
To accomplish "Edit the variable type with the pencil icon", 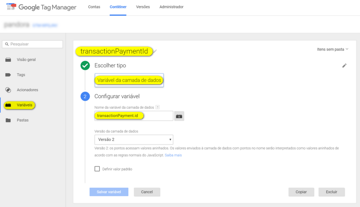I will click(x=344, y=66).
